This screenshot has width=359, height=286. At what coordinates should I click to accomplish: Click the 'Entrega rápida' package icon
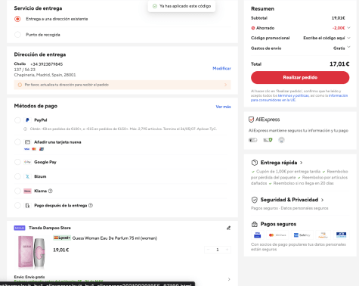255,163
